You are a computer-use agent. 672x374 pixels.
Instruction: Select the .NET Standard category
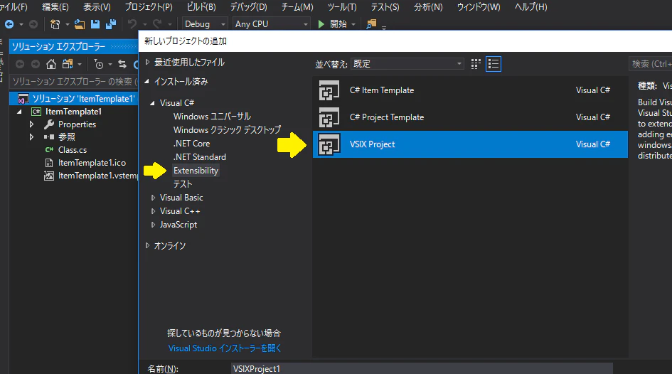[199, 157]
